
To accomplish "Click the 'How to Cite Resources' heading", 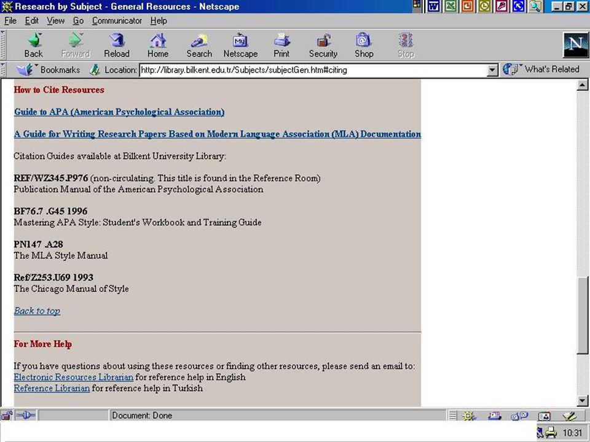I will tap(59, 90).
